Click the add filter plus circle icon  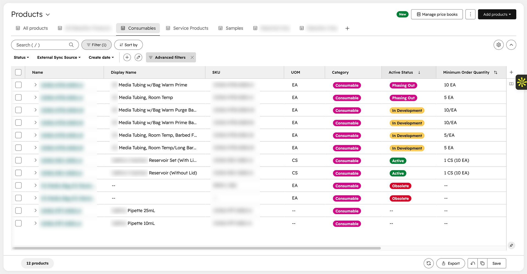(127, 57)
